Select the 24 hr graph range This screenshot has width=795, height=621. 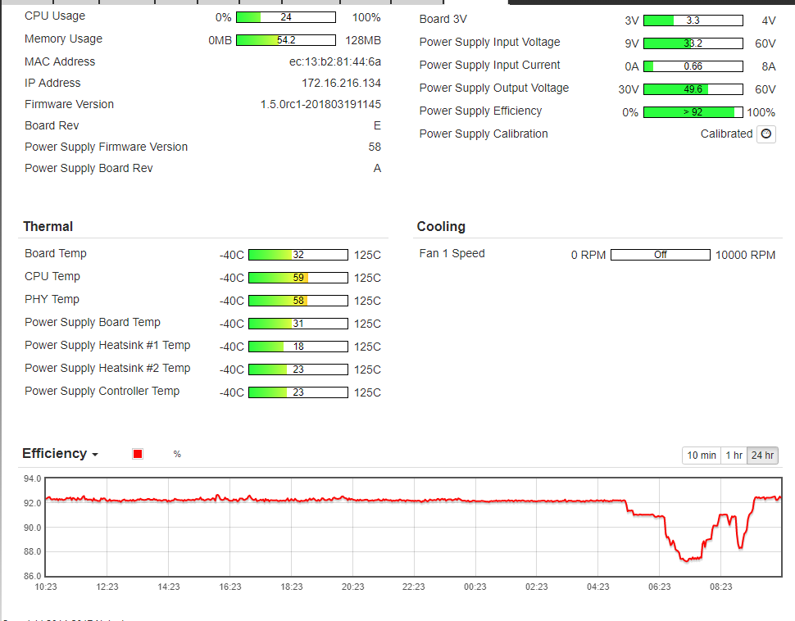(762, 456)
